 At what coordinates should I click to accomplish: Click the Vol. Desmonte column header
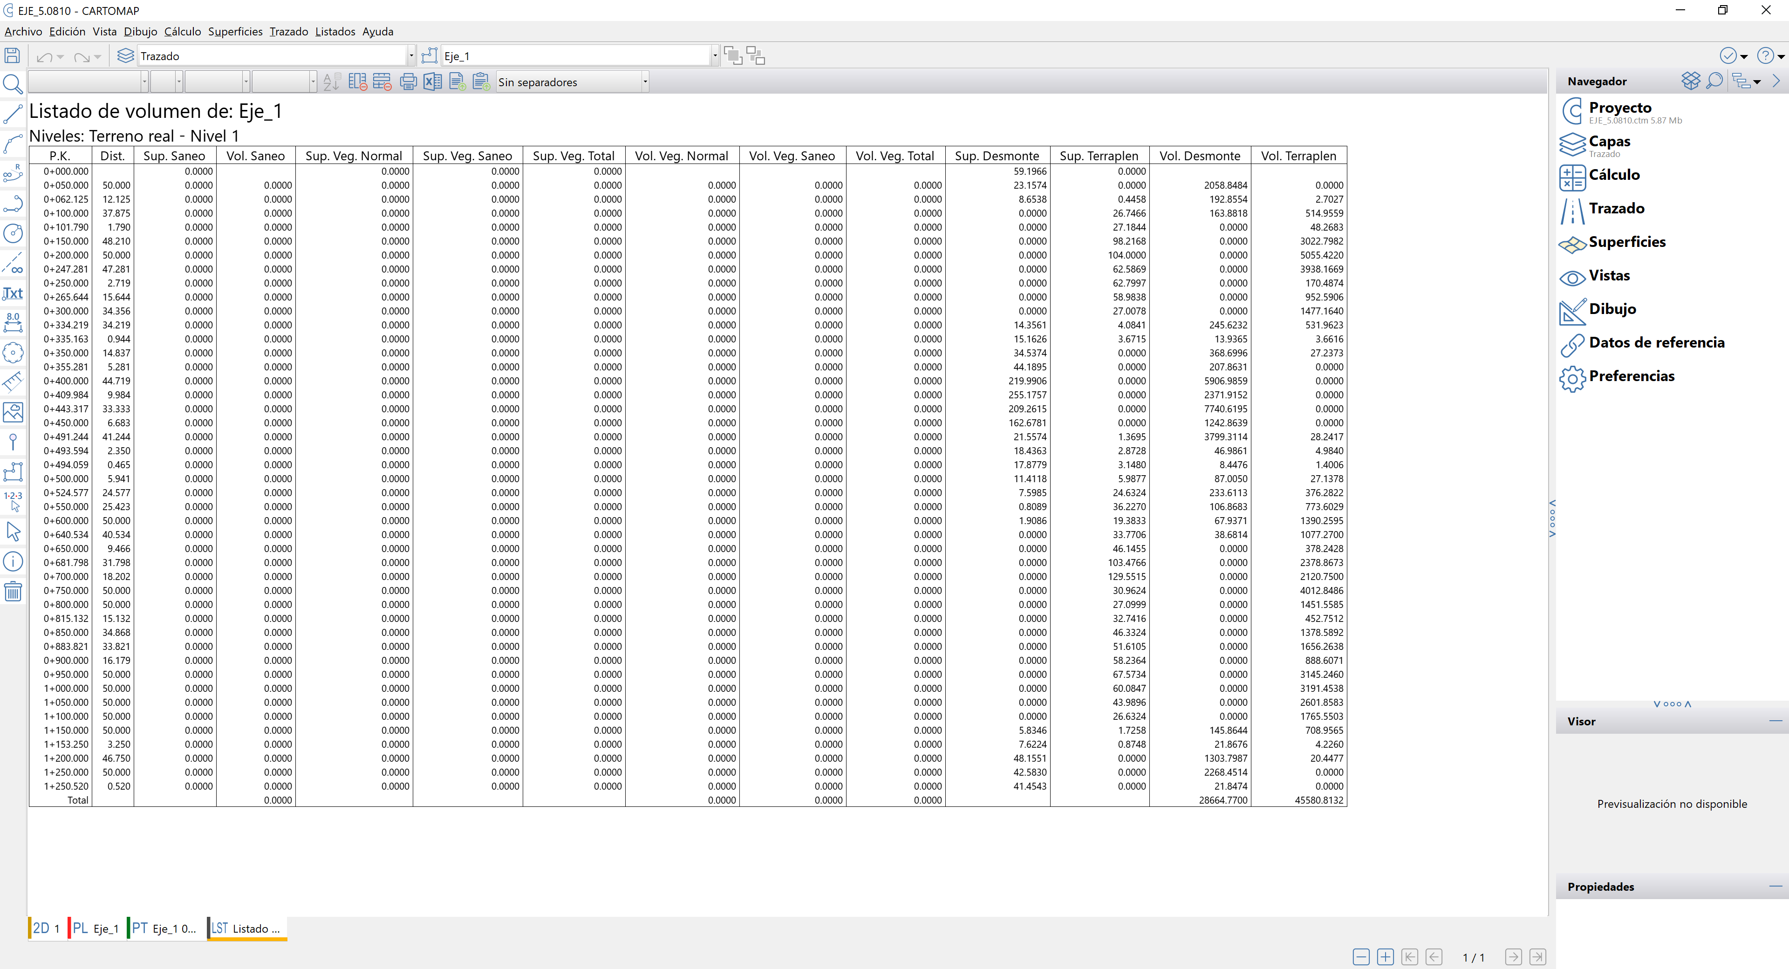click(1199, 156)
